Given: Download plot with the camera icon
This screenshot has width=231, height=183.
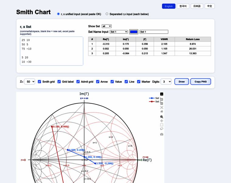Looking at the screenshot, I should 162,134.
